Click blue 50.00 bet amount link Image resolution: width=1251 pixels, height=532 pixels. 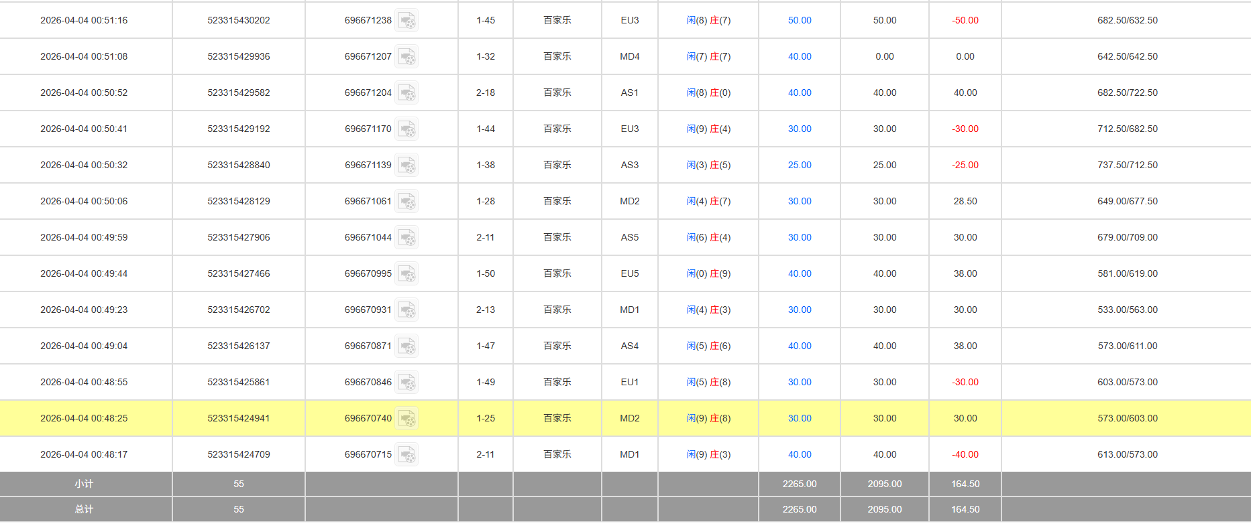tap(799, 21)
